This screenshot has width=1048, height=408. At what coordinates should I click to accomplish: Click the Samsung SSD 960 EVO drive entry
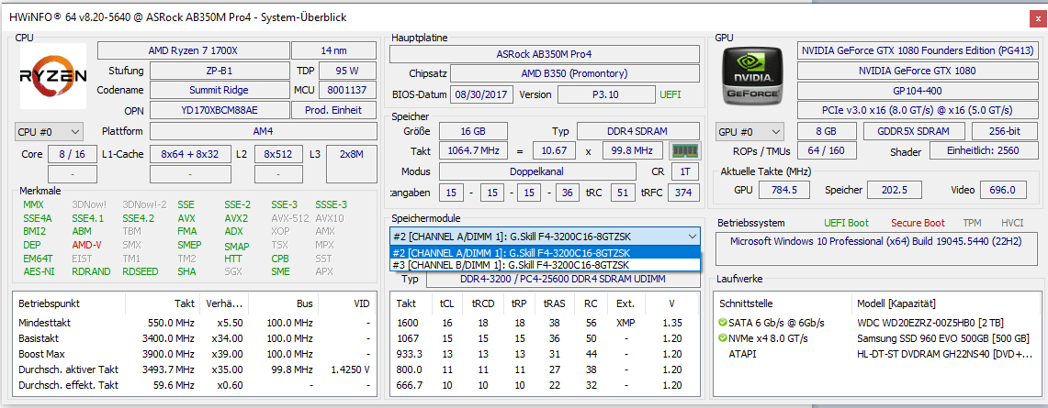[943, 338]
